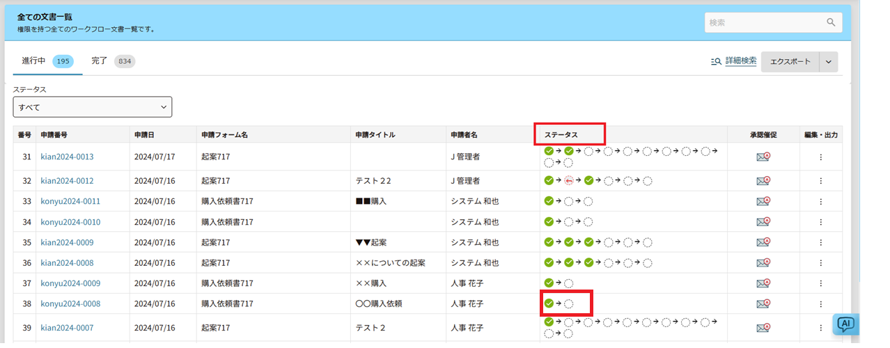Image resolution: width=890 pixels, height=348 pixels.
Task: Click the search magnifier icon
Action: coord(830,22)
